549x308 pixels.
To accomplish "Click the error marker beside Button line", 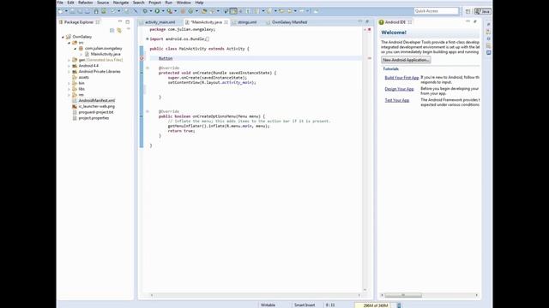I will pos(142,58).
